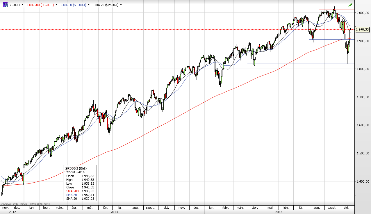The width and height of the screenshot is (371, 214).
Task: Select the blue horizontal line near 1 820
Action: point(301,63)
